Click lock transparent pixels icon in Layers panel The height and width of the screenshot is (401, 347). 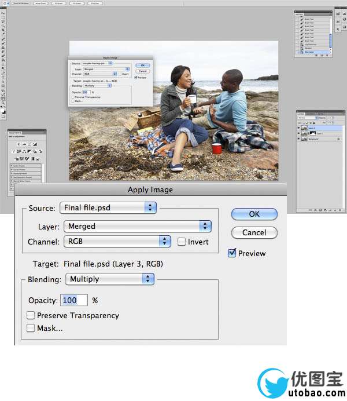coord(304,123)
